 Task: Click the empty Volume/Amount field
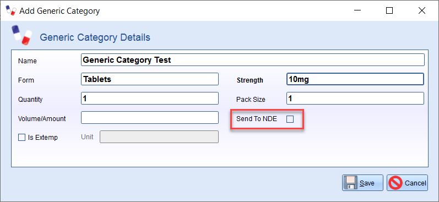150,117
